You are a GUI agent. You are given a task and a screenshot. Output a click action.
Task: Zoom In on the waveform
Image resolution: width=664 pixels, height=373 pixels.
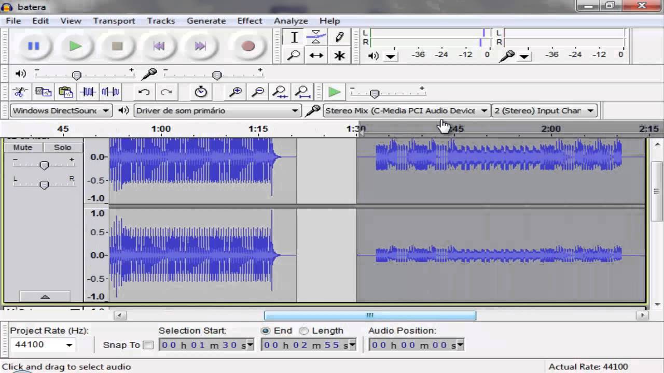tap(236, 92)
